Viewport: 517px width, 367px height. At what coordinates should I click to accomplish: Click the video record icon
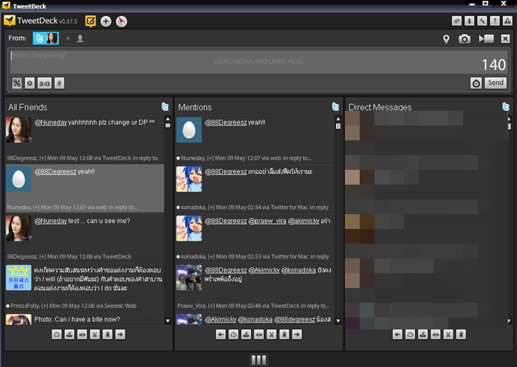(x=486, y=39)
